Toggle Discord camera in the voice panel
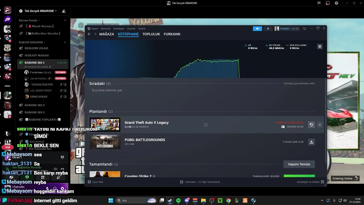364x205 pixels. [11, 177]
